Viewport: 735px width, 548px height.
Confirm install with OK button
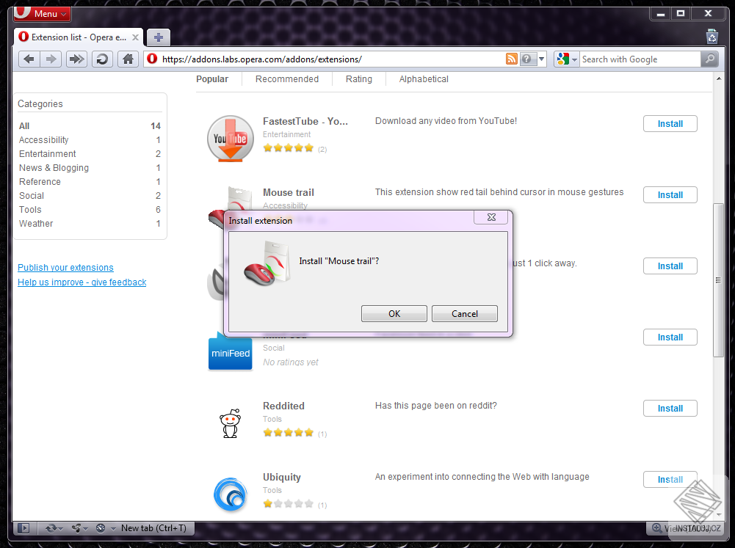394,313
